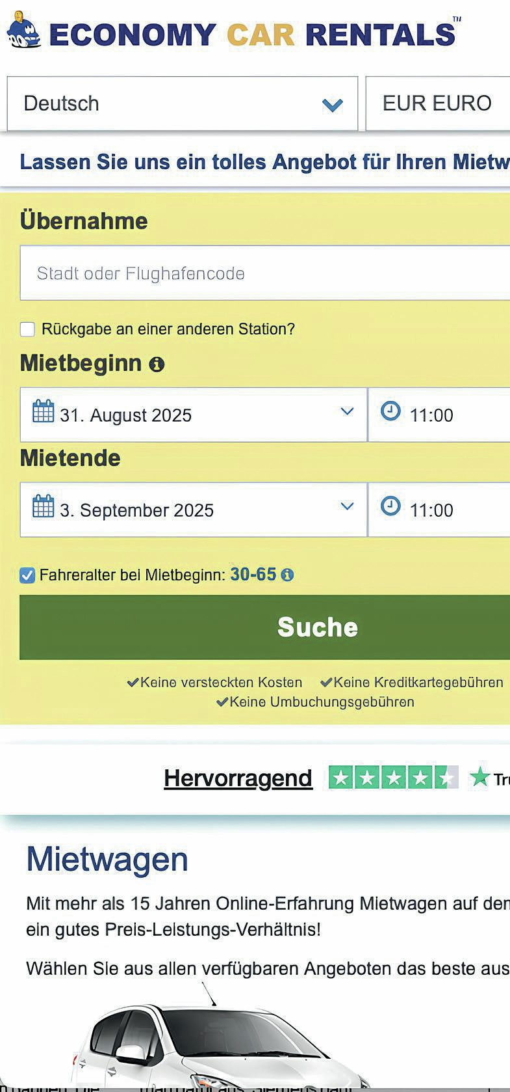Open the Hervorragend rating link
The height and width of the screenshot is (1092, 510).
[x=238, y=778]
